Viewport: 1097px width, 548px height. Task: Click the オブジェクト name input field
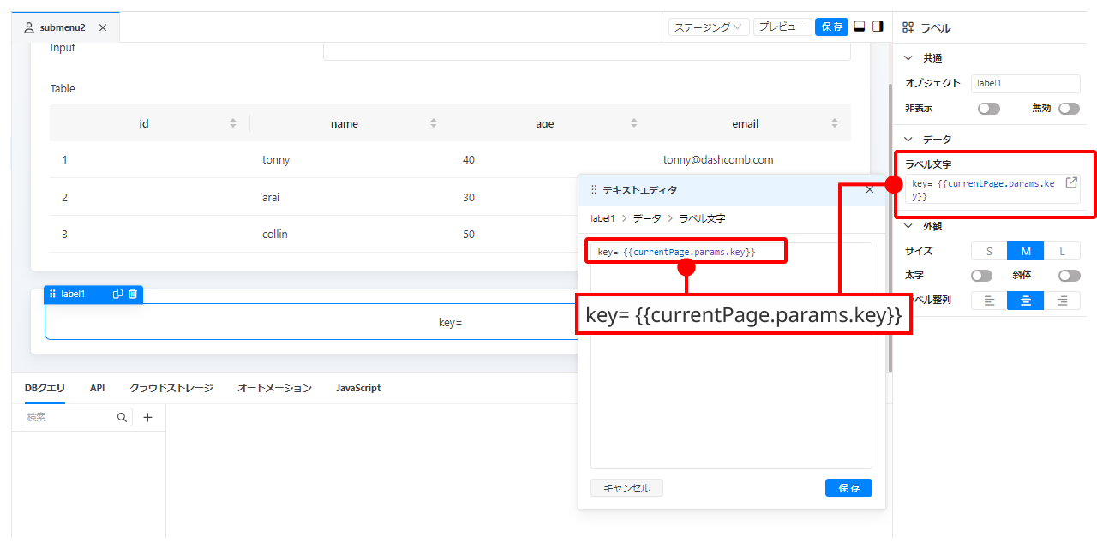1025,83
